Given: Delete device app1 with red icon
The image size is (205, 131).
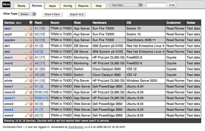Looking at the screenshot, I should [x=31, y=29].
